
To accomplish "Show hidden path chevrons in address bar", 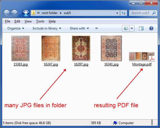I will tap(38, 13).
